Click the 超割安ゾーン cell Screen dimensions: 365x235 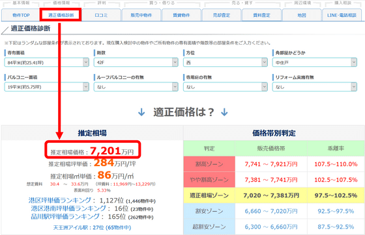(209, 227)
